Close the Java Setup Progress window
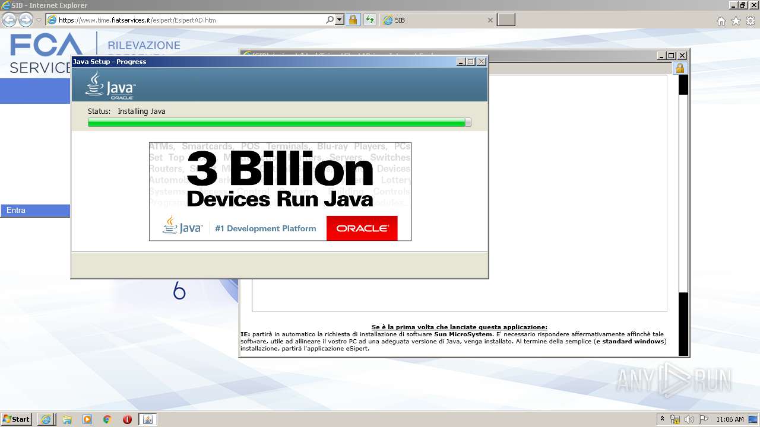The height and width of the screenshot is (427, 760). (x=482, y=62)
